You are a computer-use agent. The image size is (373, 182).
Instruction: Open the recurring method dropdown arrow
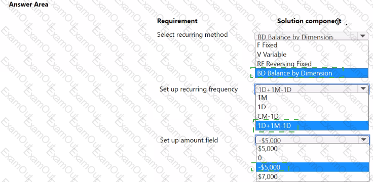(362, 36)
